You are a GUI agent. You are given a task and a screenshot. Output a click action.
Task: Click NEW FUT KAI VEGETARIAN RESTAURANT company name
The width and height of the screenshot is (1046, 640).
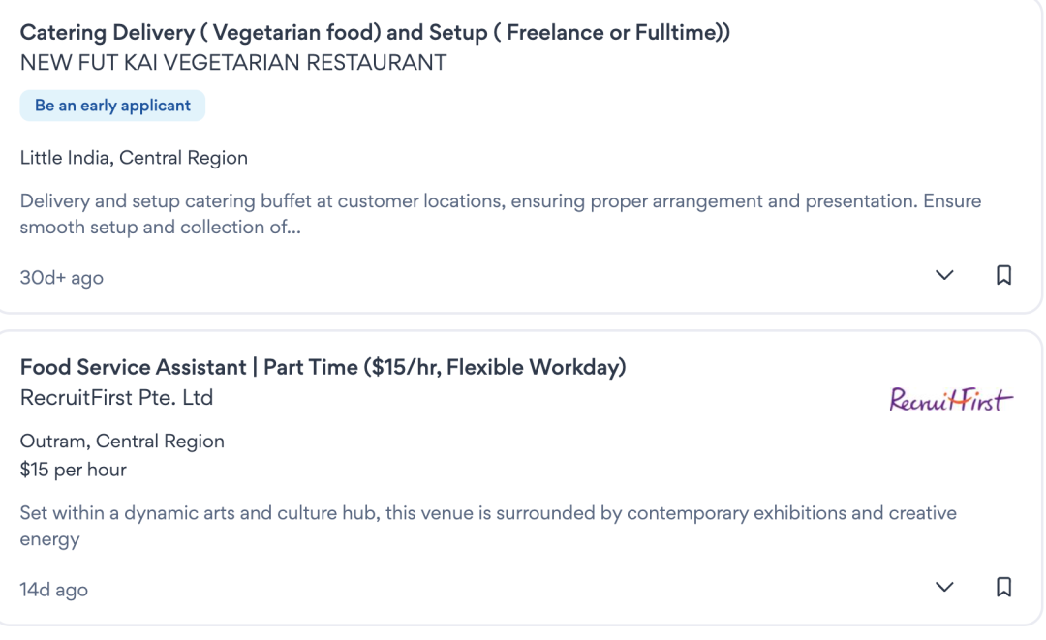[x=233, y=64]
